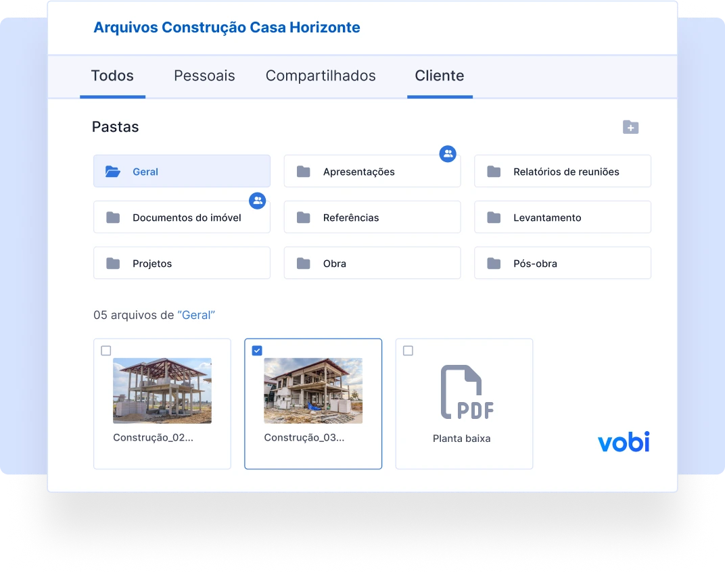Check the Construção_02 file checkbox
Viewport: 725px width, 573px height.
click(106, 351)
